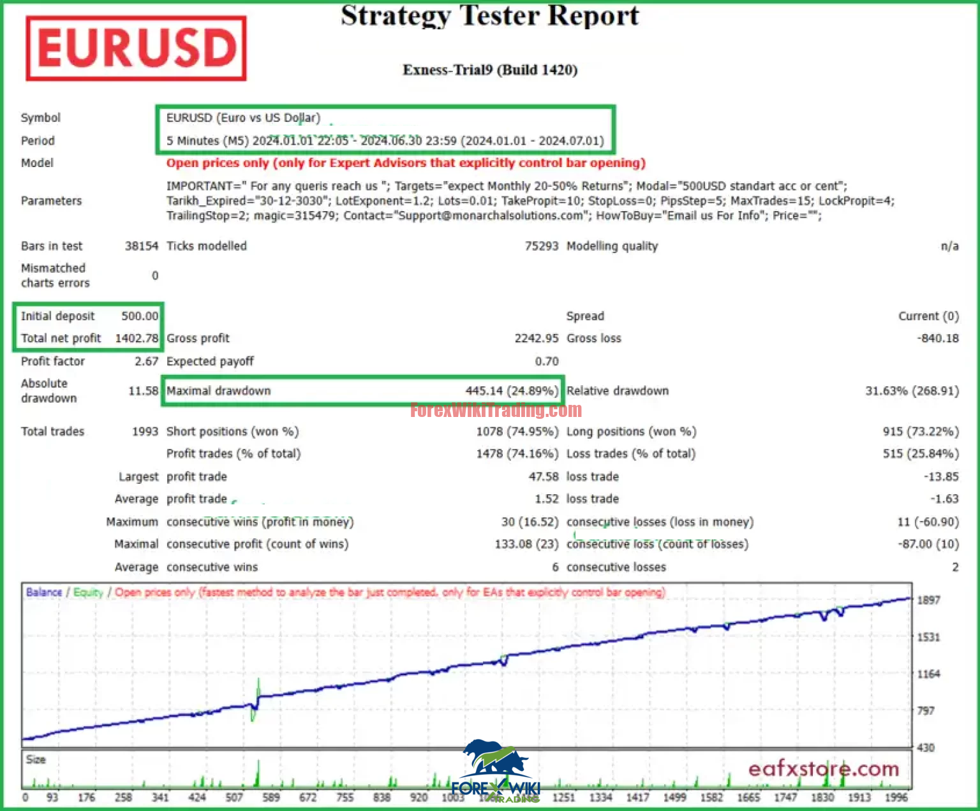Image resolution: width=980 pixels, height=811 pixels.
Task: Click the "Mismatched charts errors" label
Action: 55,275
